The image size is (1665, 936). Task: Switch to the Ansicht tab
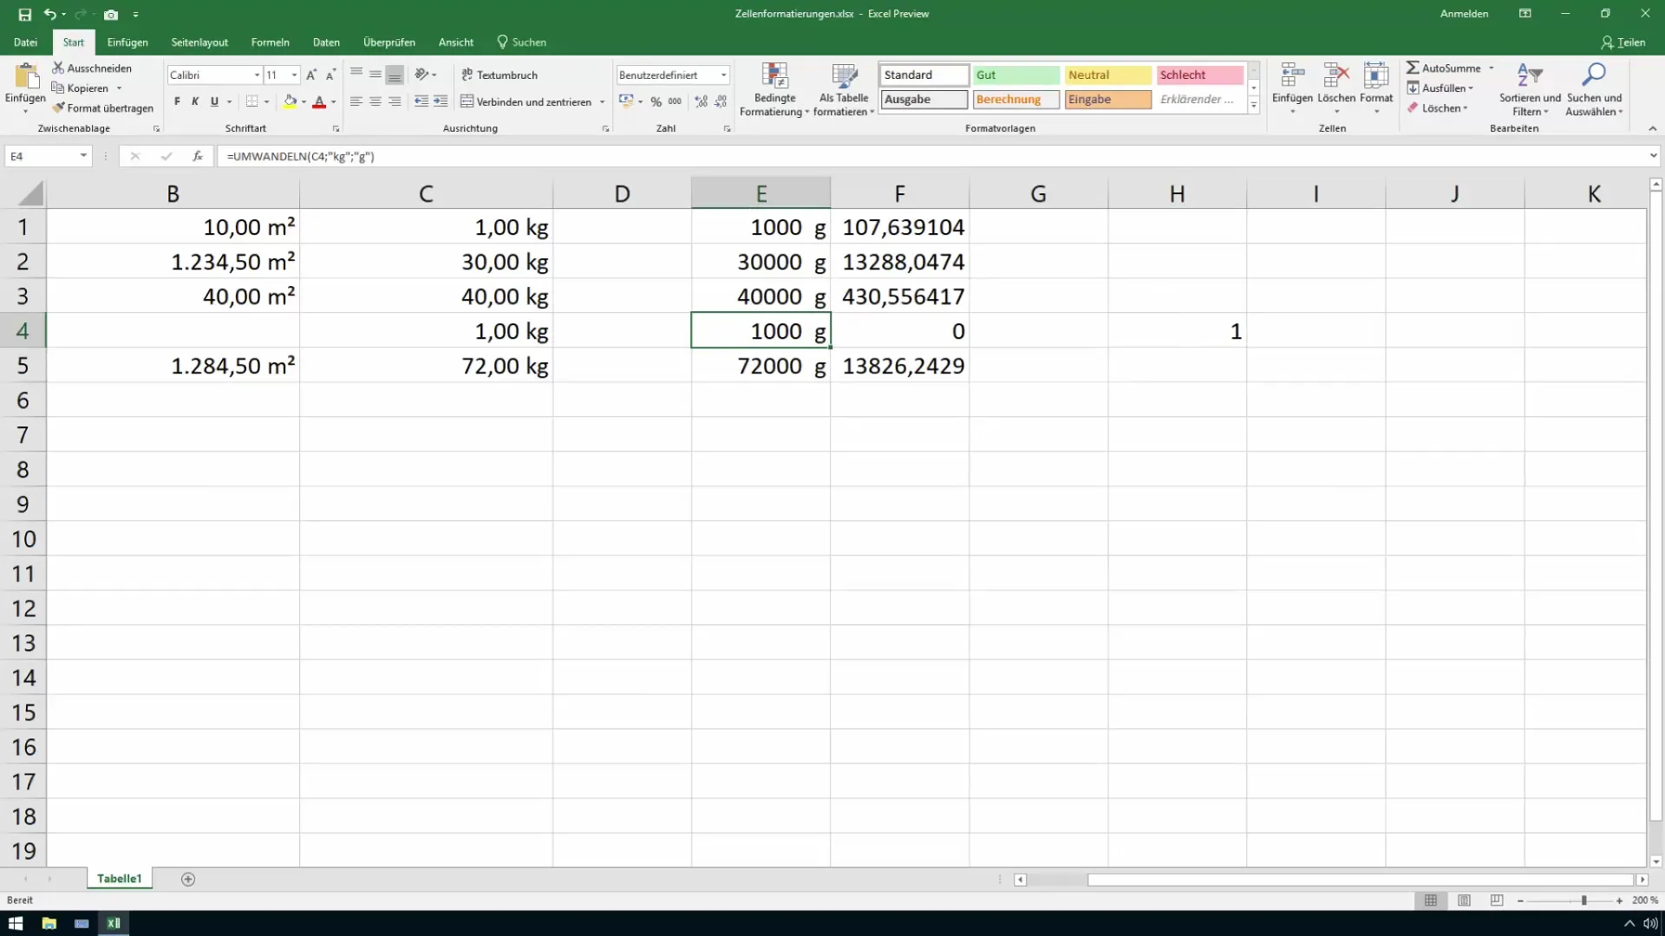coord(456,42)
